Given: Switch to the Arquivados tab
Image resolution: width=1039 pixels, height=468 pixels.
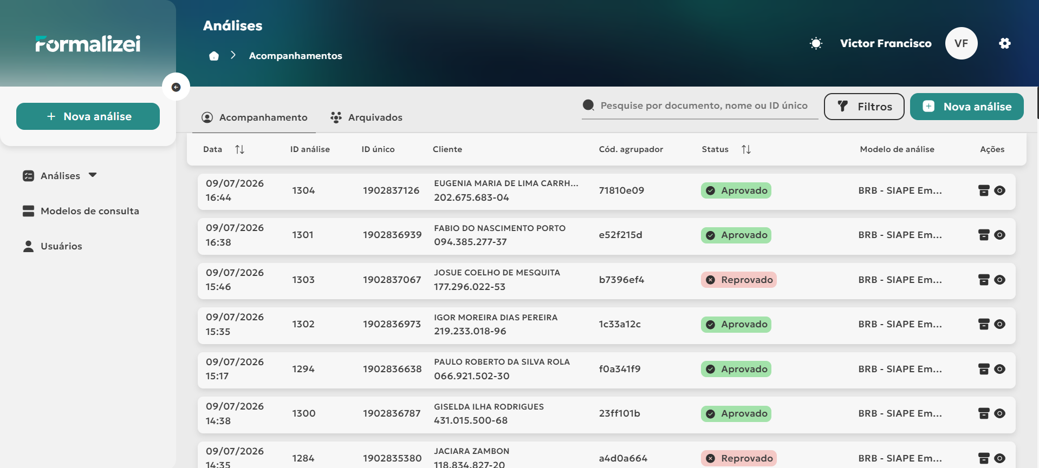Looking at the screenshot, I should click(x=366, y=117).
